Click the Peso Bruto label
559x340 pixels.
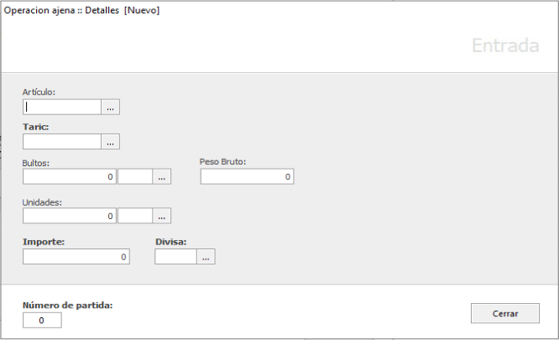(x=222, y=160)
